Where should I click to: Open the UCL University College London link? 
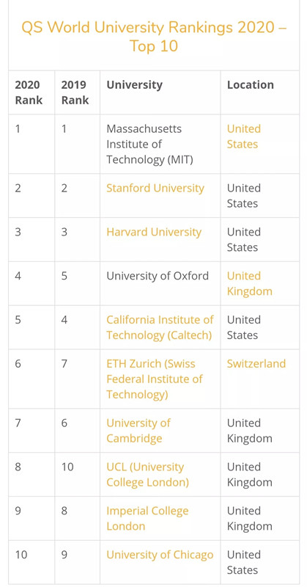[147, 474]
